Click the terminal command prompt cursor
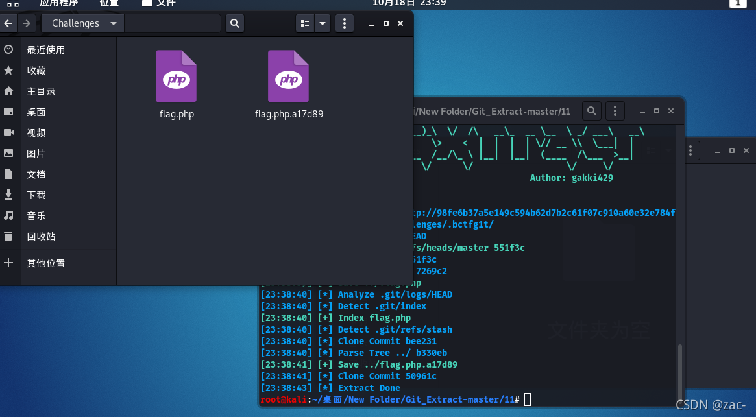The image size is (756, 417). tap(528, 399)
